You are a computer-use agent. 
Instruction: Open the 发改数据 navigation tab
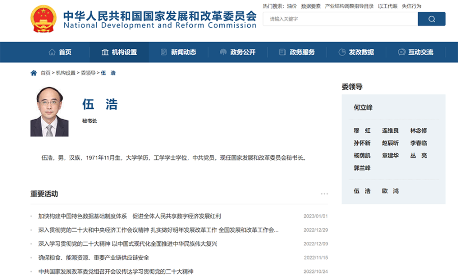(x=361, y=52)
